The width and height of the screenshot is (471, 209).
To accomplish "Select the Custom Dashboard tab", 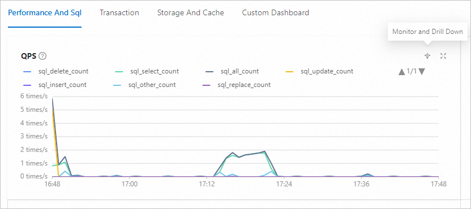I will [276, 12].
